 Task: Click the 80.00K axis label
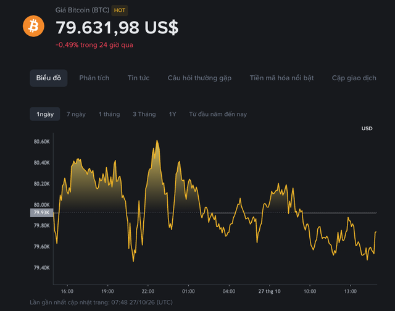[x=42, y=205]
